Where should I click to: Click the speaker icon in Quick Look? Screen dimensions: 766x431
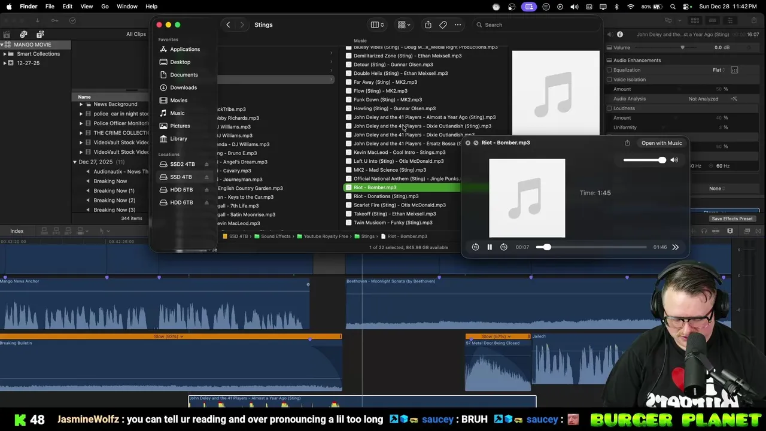674,160
